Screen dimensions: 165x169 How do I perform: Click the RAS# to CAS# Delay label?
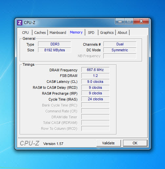(x=55, y=87)
